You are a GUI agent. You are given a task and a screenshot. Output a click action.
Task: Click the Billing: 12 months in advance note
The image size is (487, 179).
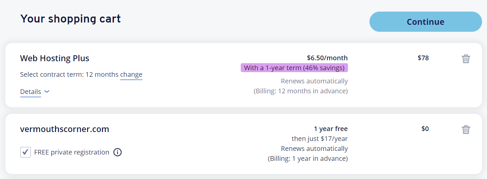[301, 91]
